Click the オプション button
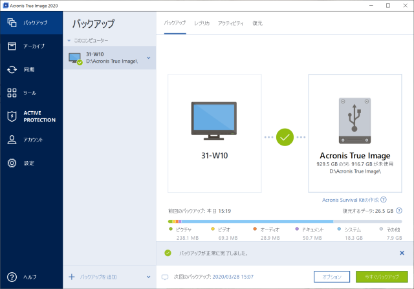The image size is (414, 289). coord(332,277)
